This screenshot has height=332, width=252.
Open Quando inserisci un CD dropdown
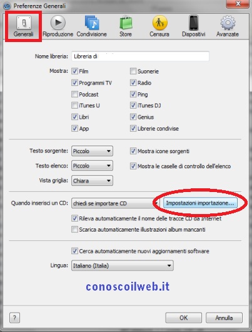115,203
